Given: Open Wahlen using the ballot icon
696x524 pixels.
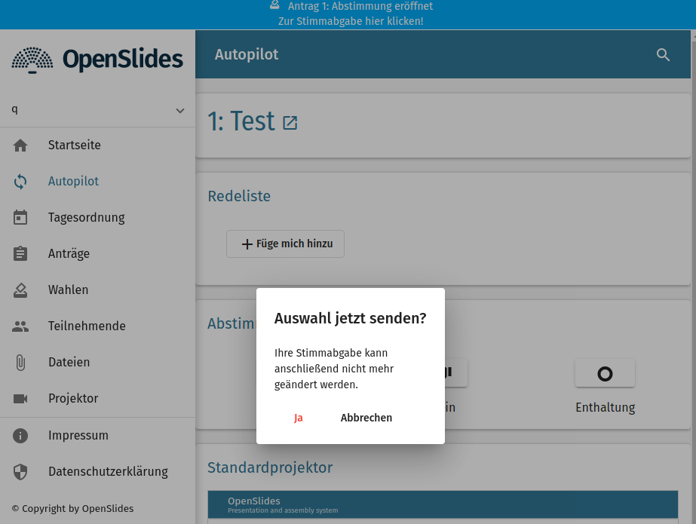Looking at the screenshot, I should [20, 290].
